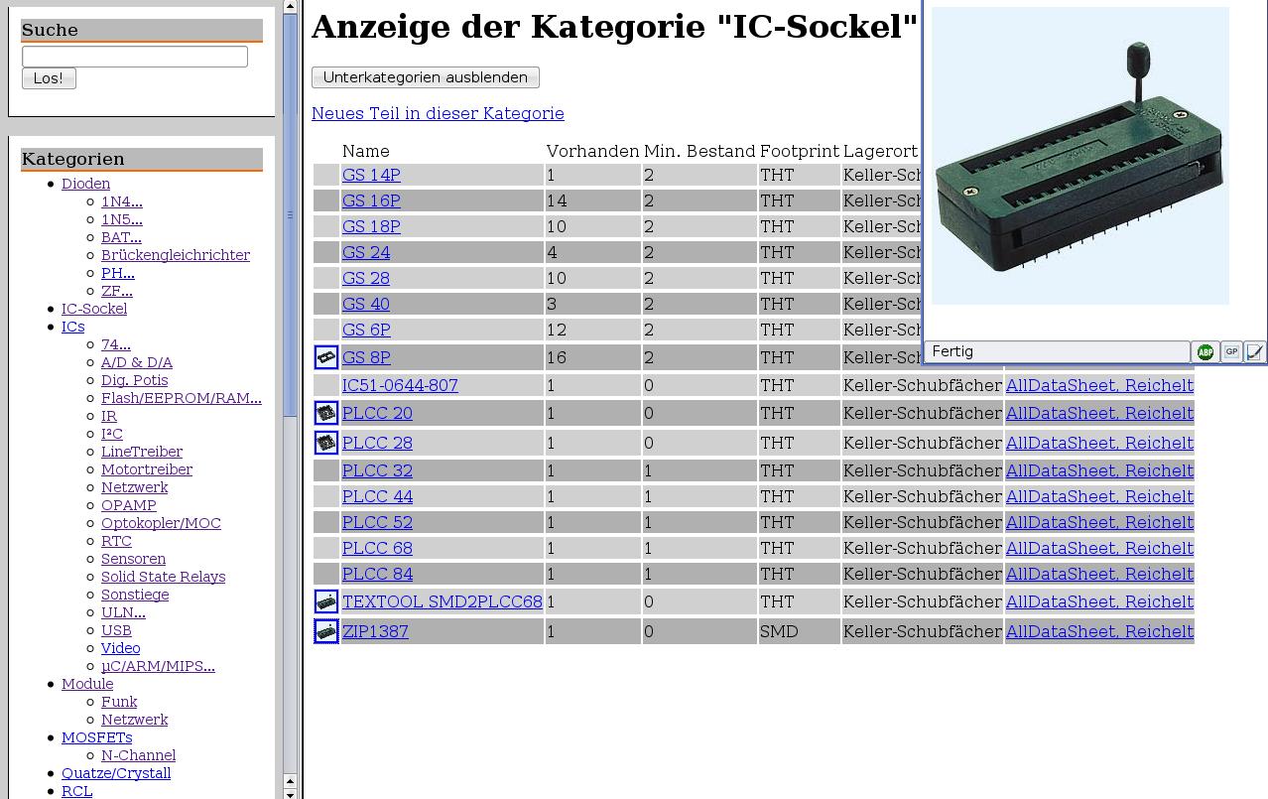Select the I²C subcategory
Screen dimensions: 1268x799
112,434
